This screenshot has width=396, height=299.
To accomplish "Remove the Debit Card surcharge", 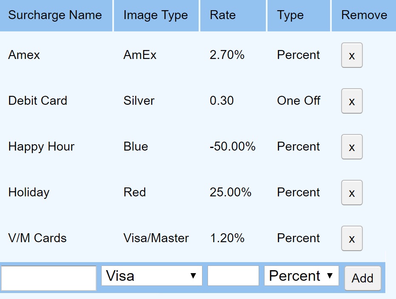I will click(351, 101).
